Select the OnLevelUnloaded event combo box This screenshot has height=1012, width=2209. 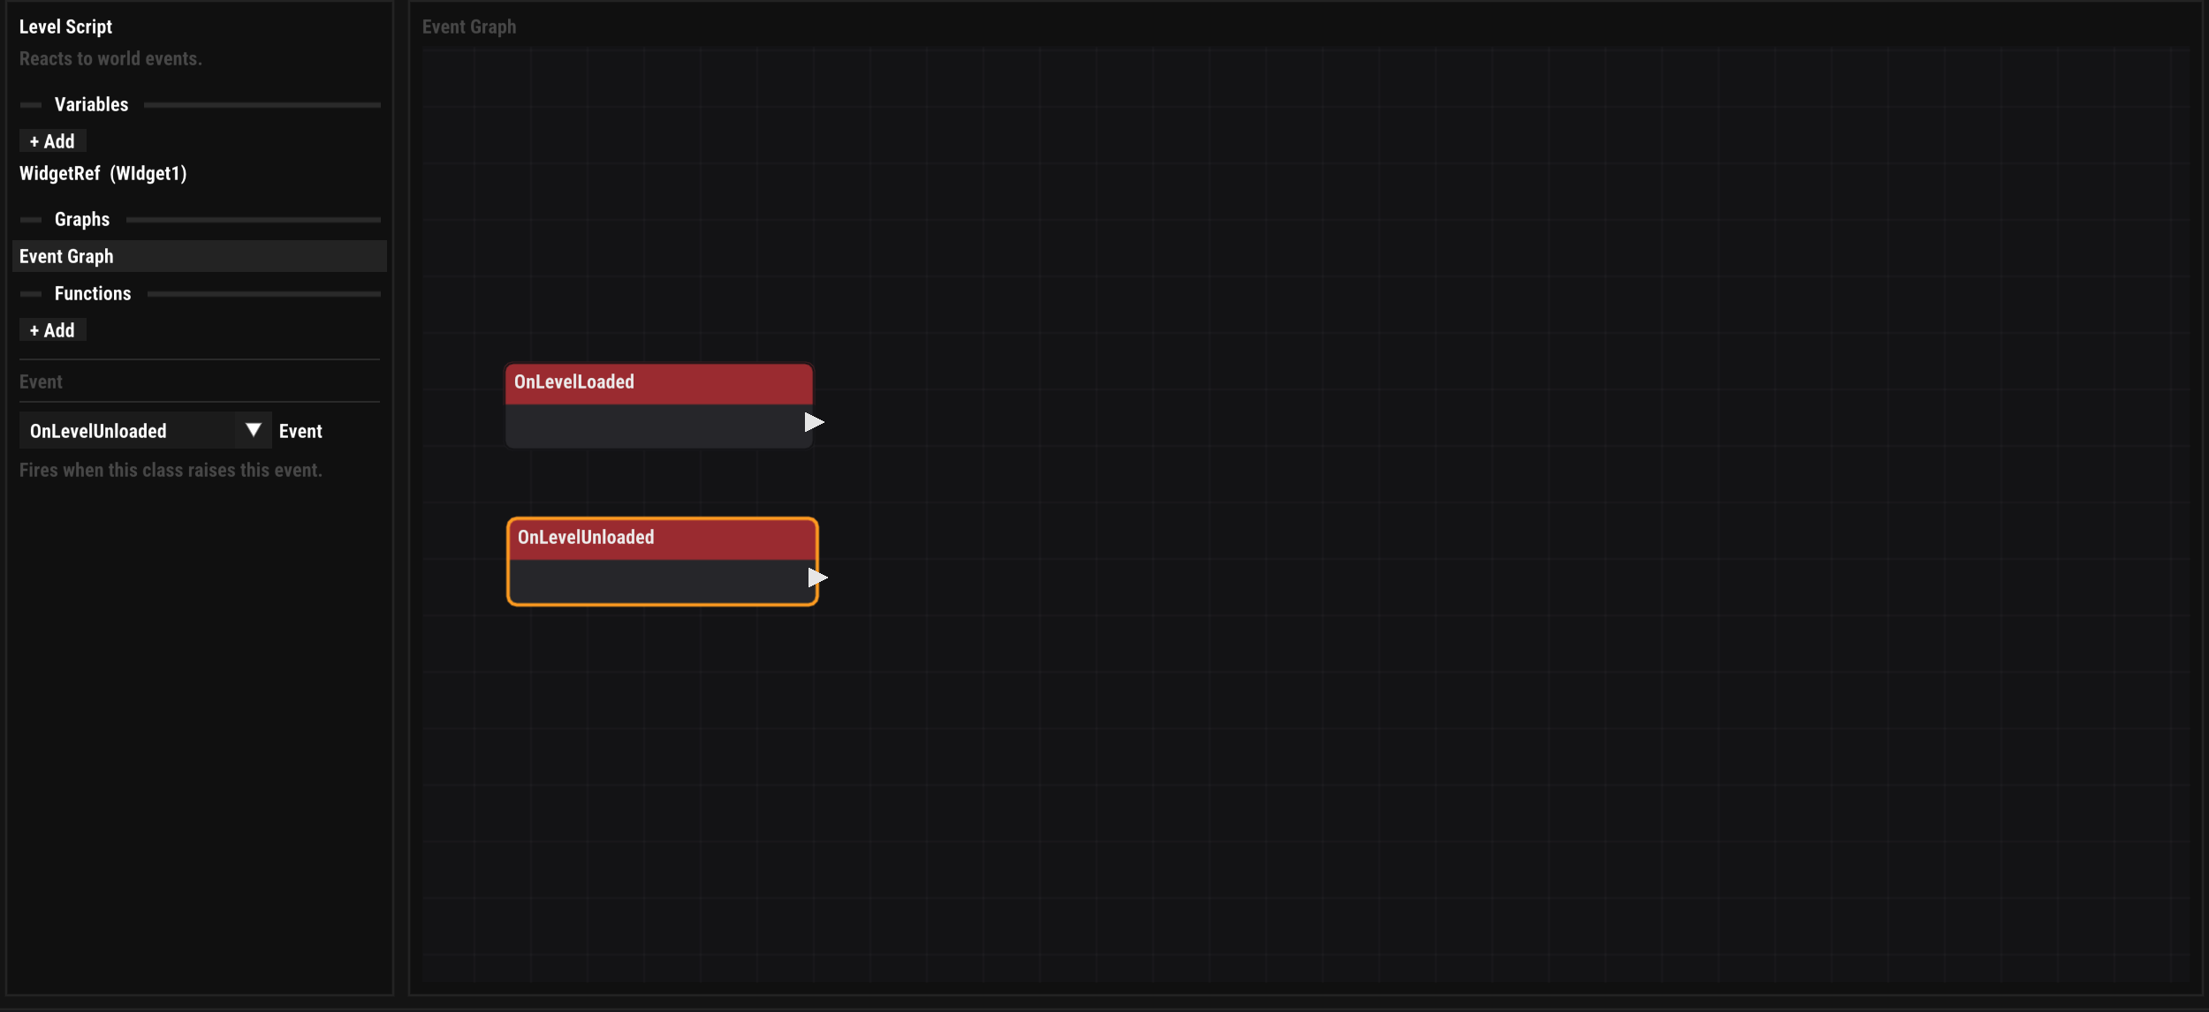pos(146,430)
